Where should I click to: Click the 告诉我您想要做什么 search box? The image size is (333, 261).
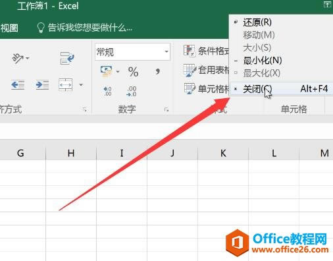tap(84, 28)
